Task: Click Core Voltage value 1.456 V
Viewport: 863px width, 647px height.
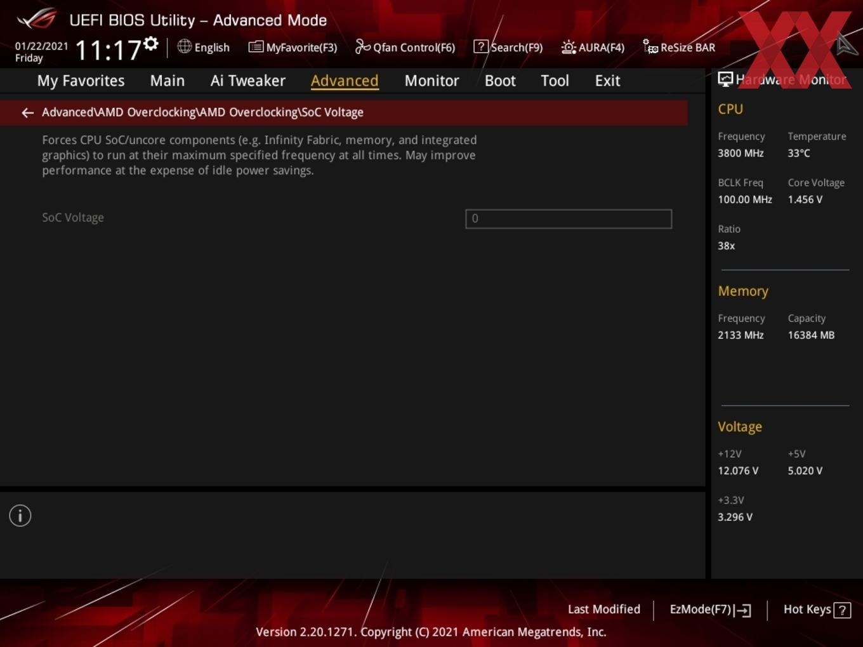Action: pos(805,200)
